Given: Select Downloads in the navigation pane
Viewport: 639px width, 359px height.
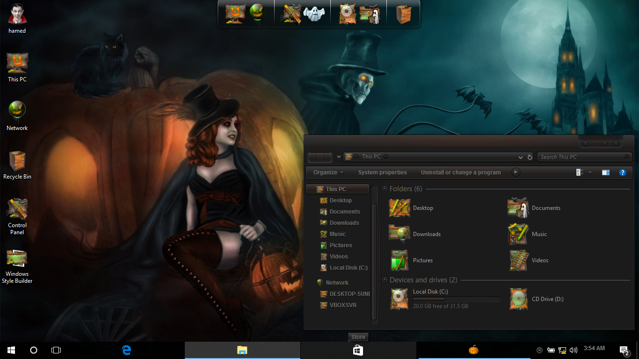Looking at the screenshot, I should tap(344, 223).
